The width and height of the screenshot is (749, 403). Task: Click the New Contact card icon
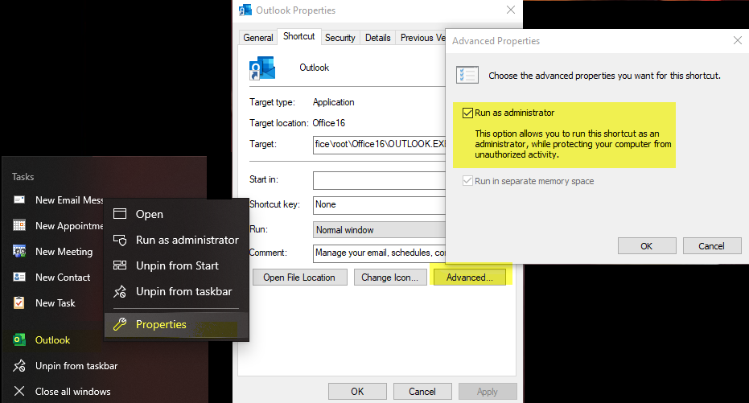(19, 277)
